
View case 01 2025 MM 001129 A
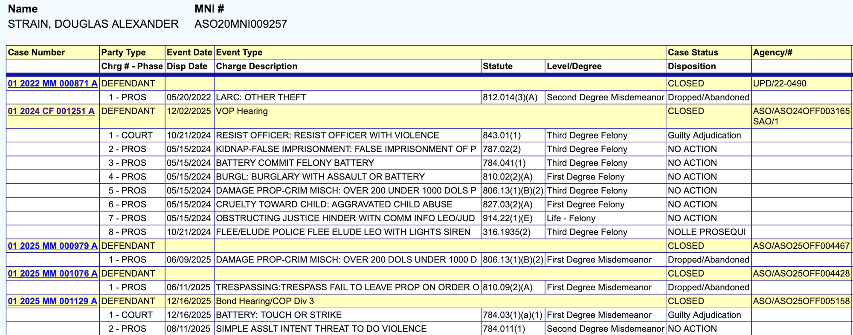[x=52, y=301]
